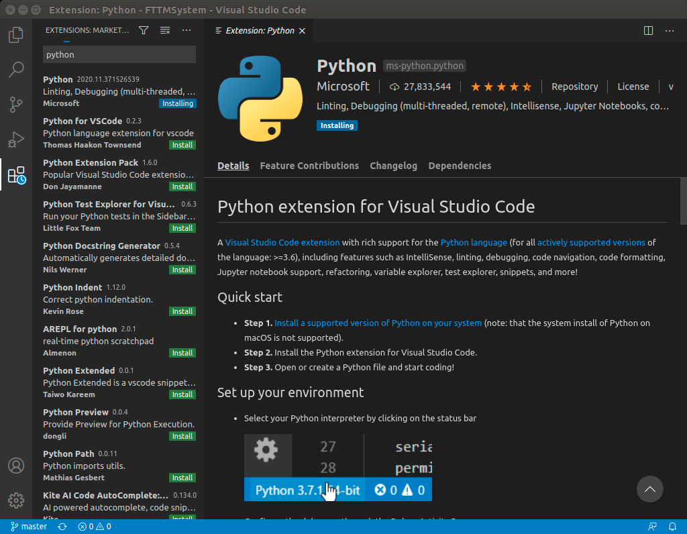Click the status bar screenshot image
The image size is (687, 534).
[x=338, y=468]
